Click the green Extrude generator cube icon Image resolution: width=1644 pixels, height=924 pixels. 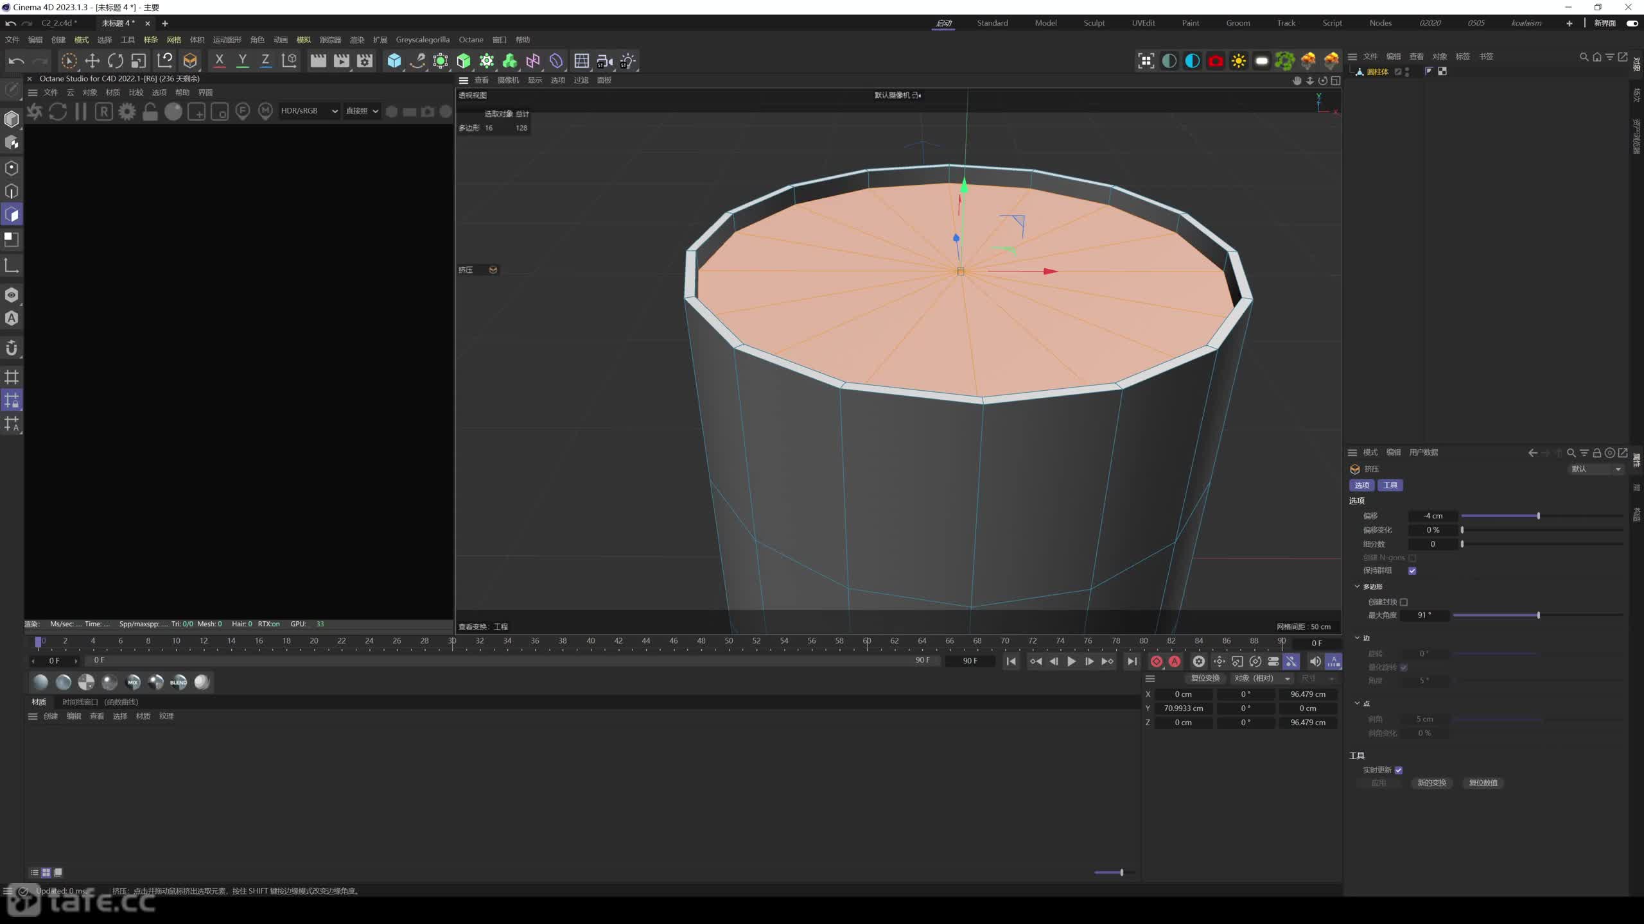click(464, 61)
